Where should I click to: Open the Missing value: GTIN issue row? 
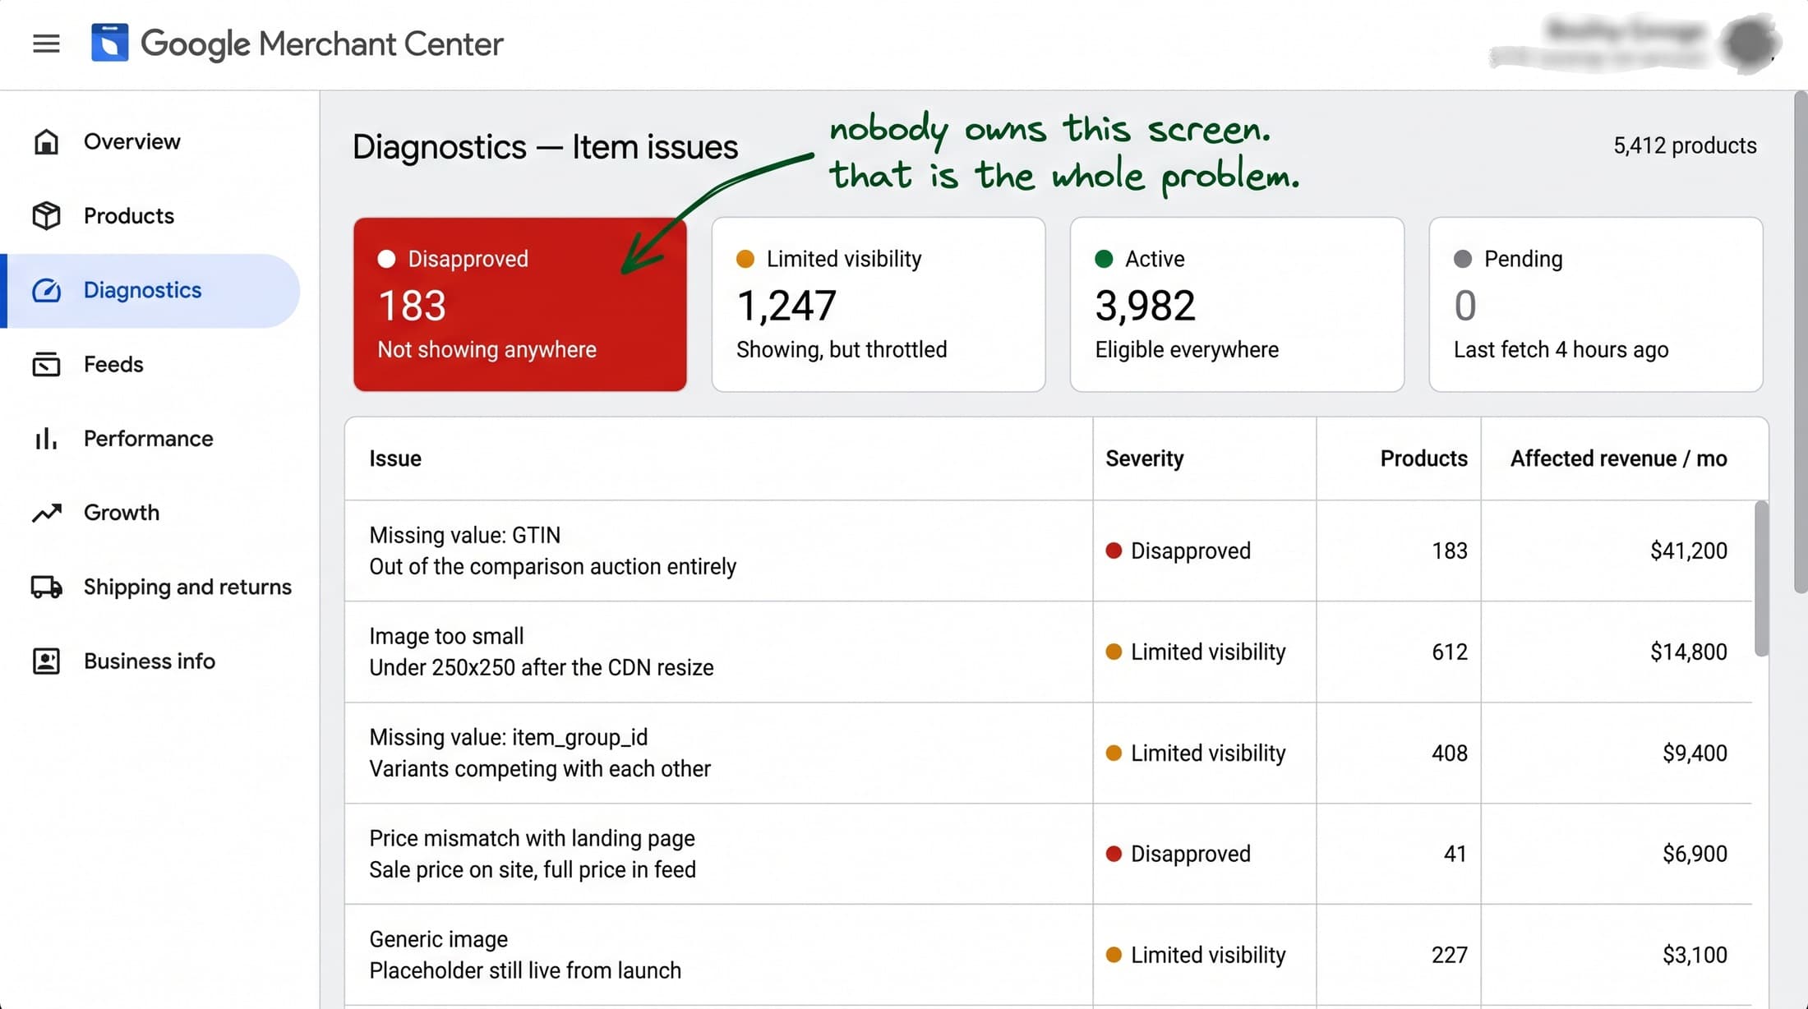[1049, 551]
